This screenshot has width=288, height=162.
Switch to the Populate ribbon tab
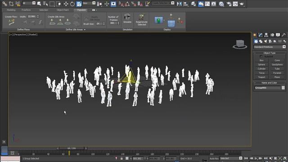(x=81, y=10)
